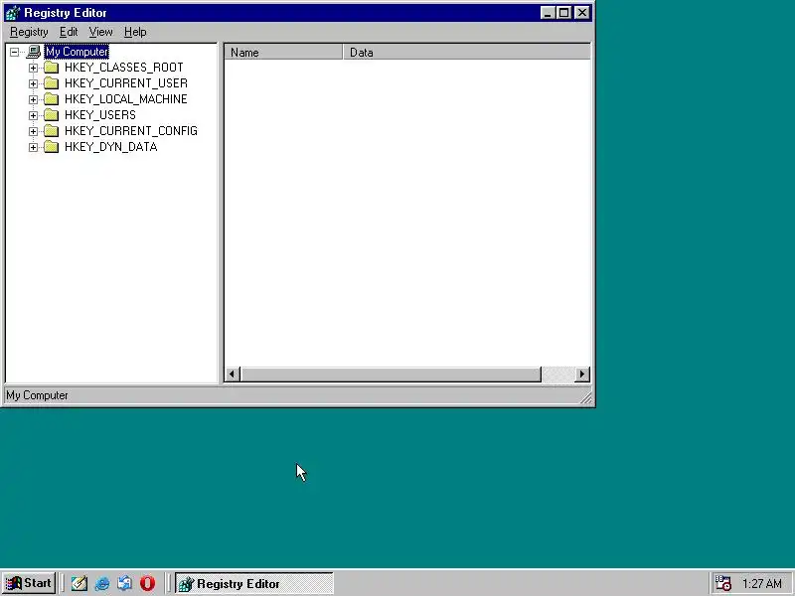Click the HKEY_USERS folder icon
The image size is (795, 596).
pyautogui.click(x=52, y=115)
